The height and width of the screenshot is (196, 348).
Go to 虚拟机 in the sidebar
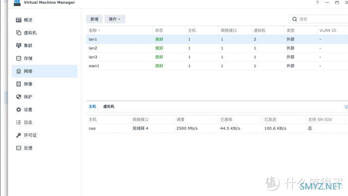click(x=44, y=33)
